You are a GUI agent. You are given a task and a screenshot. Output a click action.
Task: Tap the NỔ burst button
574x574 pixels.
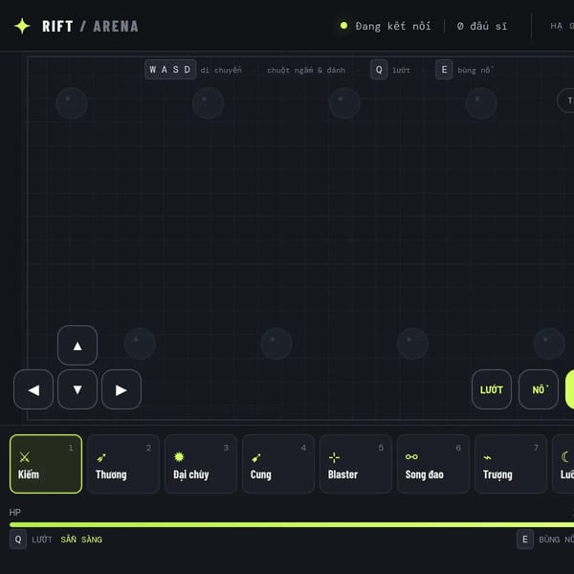pyautogui.click(x=539, y=389)
